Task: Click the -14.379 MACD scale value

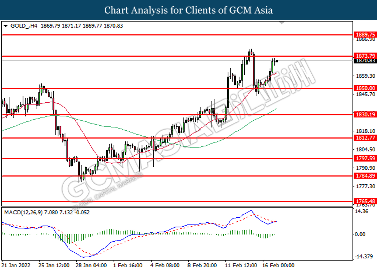Action: tap(364, 256)
